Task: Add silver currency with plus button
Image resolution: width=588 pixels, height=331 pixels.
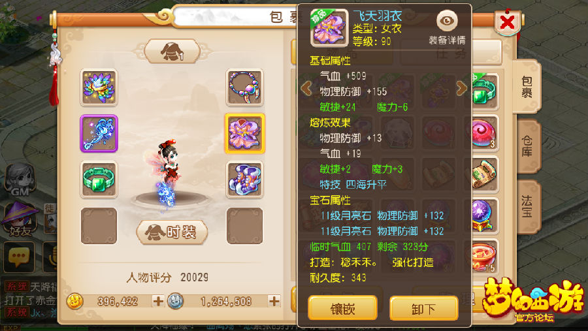Action: point(274,301)
